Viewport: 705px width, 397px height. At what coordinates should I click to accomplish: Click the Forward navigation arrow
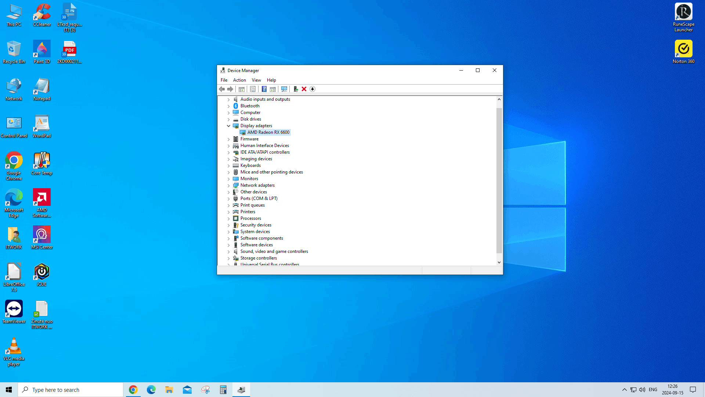[x=230, y=89]
